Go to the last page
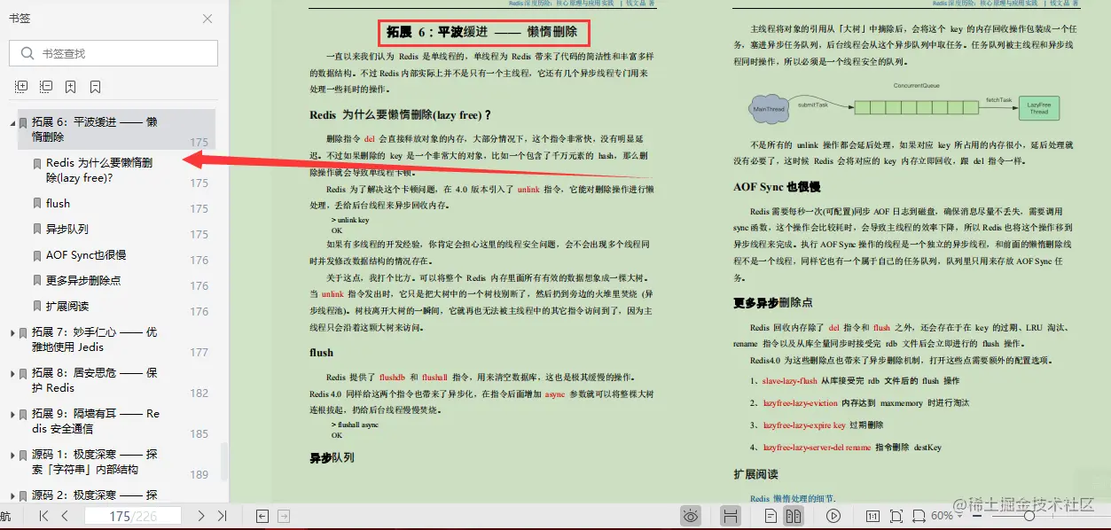This screenshot has height=530, width=1111. point(223,515)
